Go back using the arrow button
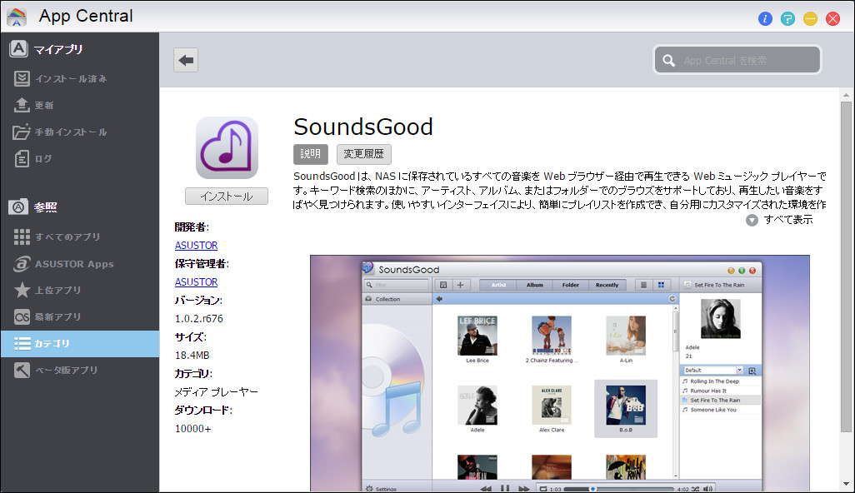 [184, 59]
